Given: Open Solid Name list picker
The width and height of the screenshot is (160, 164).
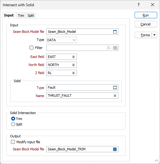Looking at the screenshot, I should tap(115, 95).
